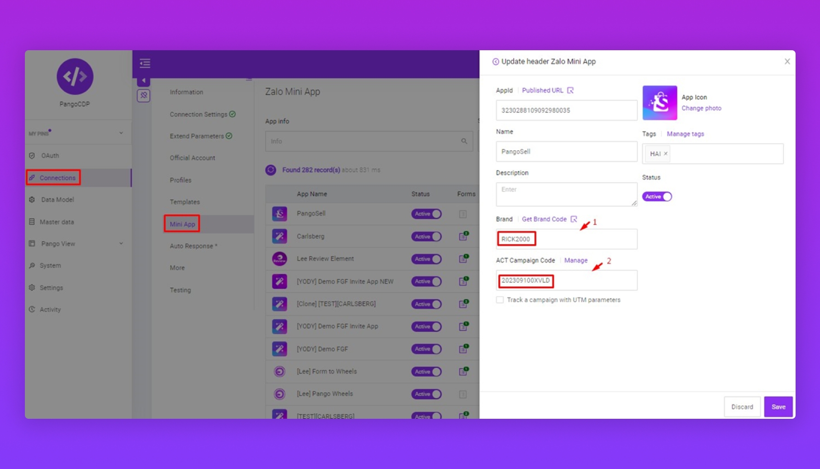Click the refresh icon beside Found records

(271, 170)
